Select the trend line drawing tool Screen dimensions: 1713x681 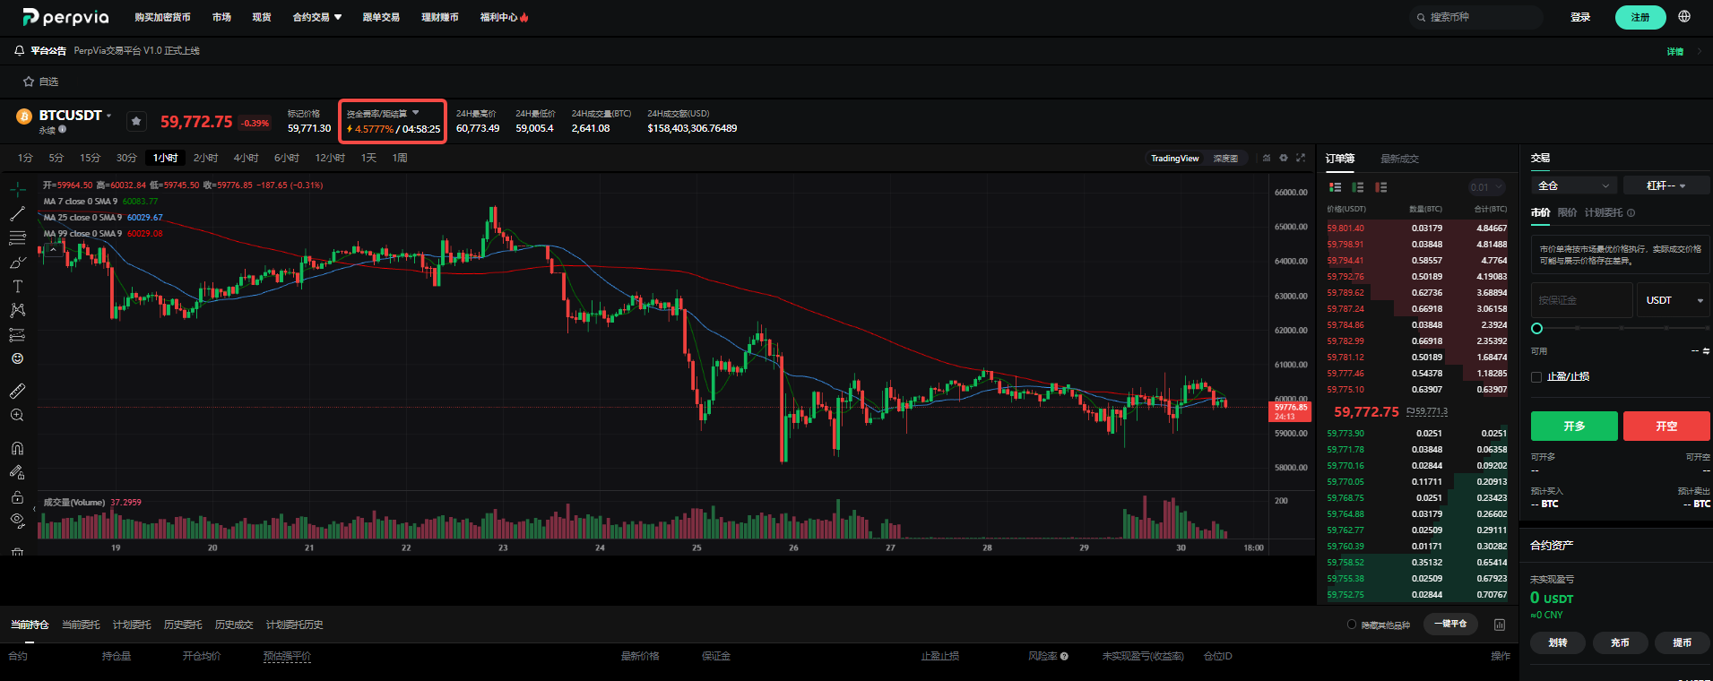click(x=17, y=214)
